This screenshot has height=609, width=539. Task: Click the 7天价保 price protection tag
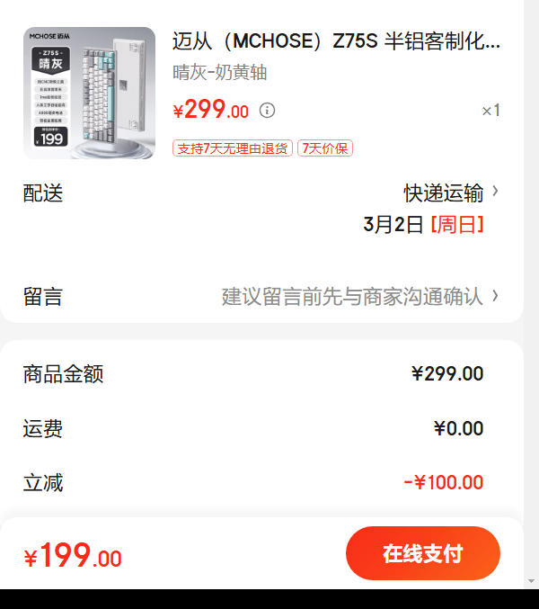(x=325, y=148)
